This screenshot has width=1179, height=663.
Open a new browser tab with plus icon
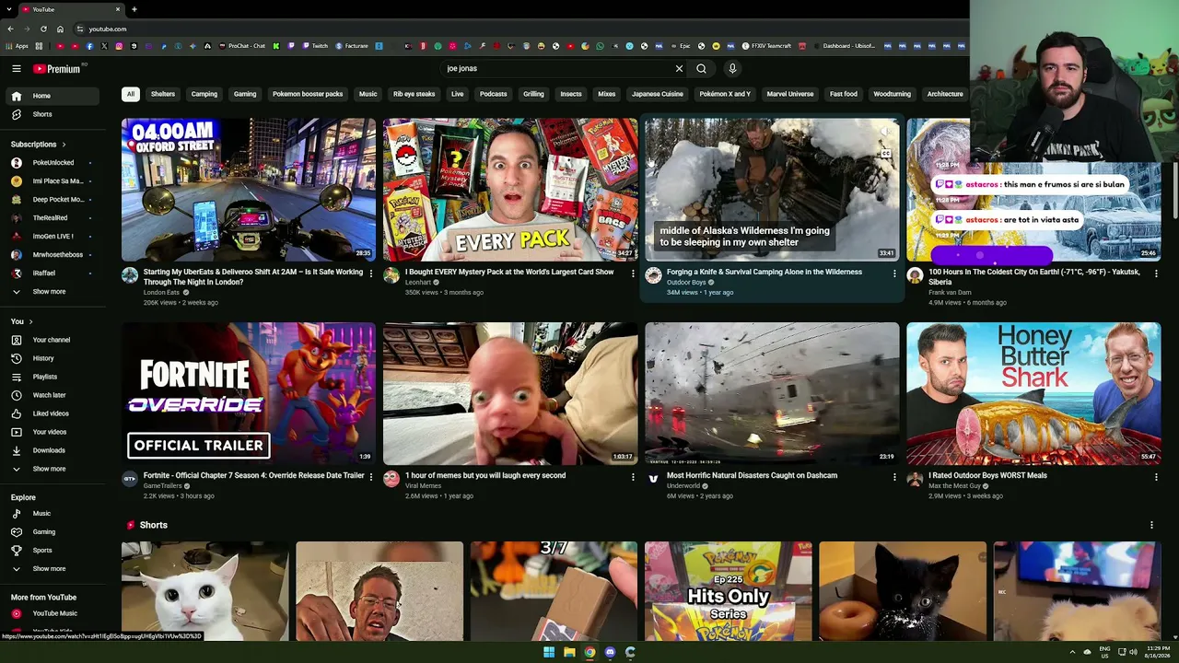coord(134,9)
